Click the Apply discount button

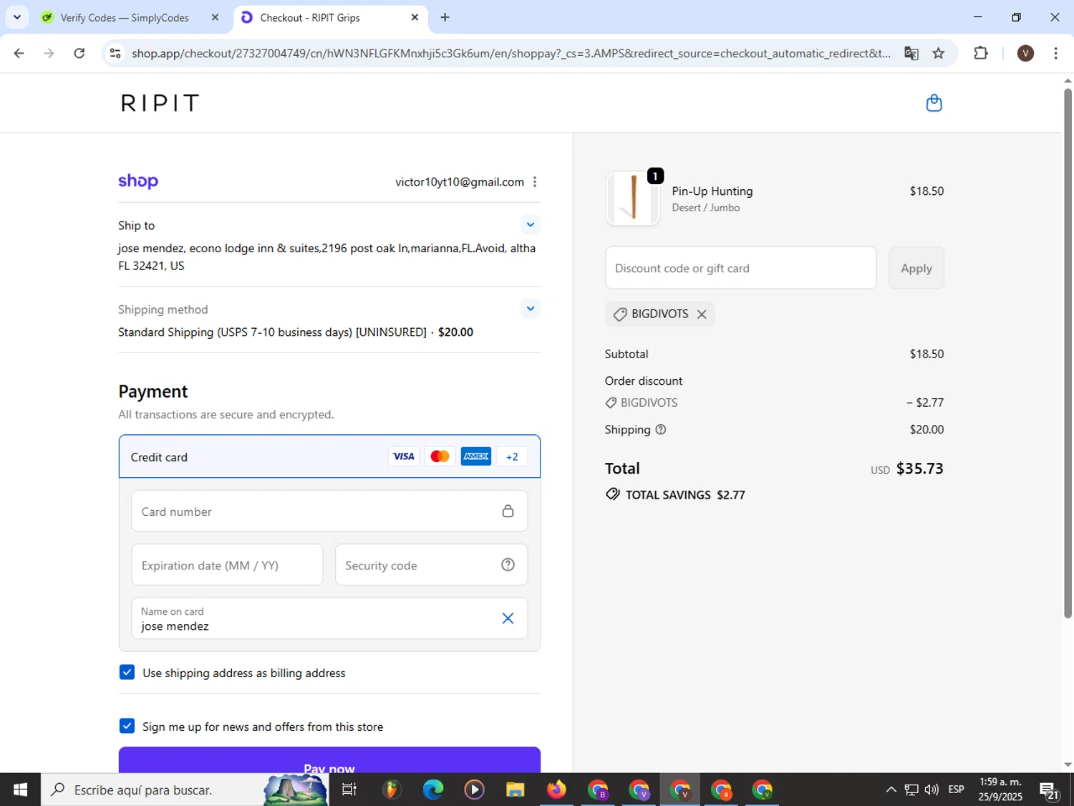pyautogui.click(x=916, y=268)
